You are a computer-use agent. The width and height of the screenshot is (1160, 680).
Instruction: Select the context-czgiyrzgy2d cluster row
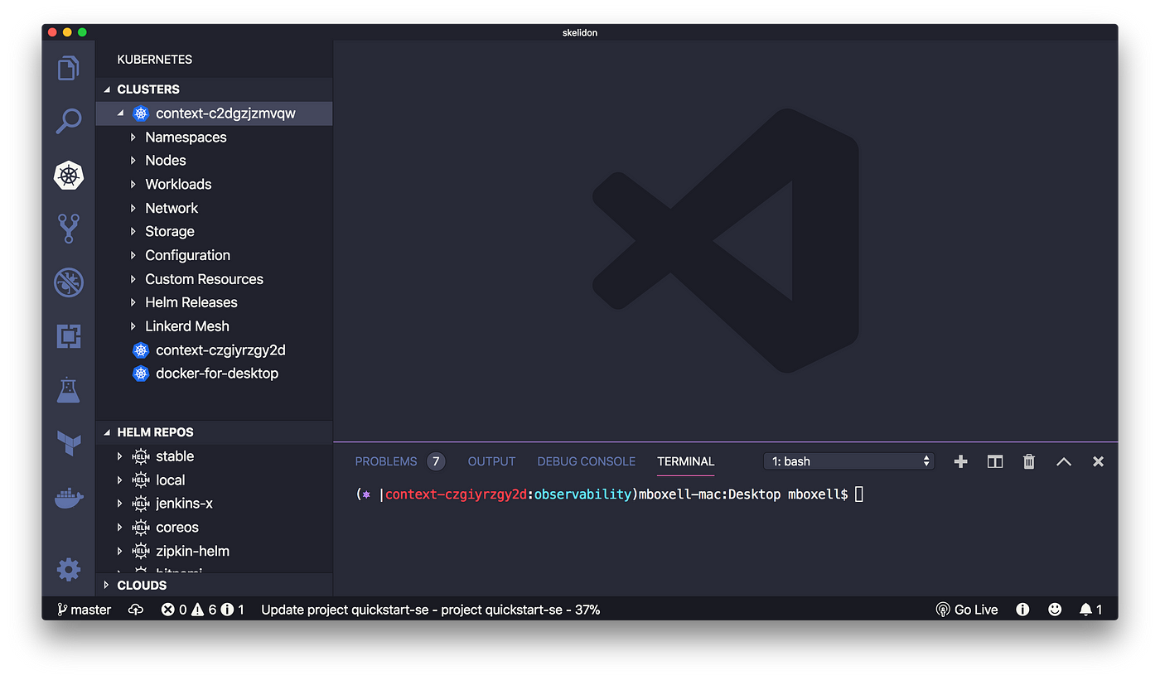pyautogui.click(x=215, y=350)
